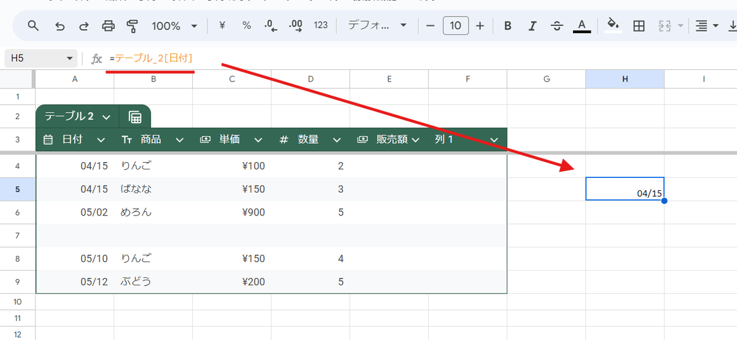Image resolution: width=737 pixels, height=340 pixels.
Task: Select the quantity 4 cell in row 8
Action: click(x=310, y=259)
